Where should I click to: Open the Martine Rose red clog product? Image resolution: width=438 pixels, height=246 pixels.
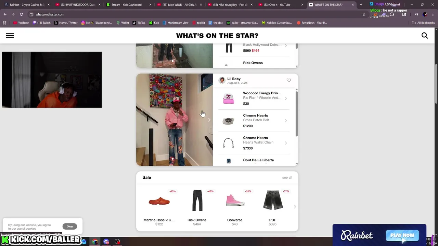click(159, 206)
